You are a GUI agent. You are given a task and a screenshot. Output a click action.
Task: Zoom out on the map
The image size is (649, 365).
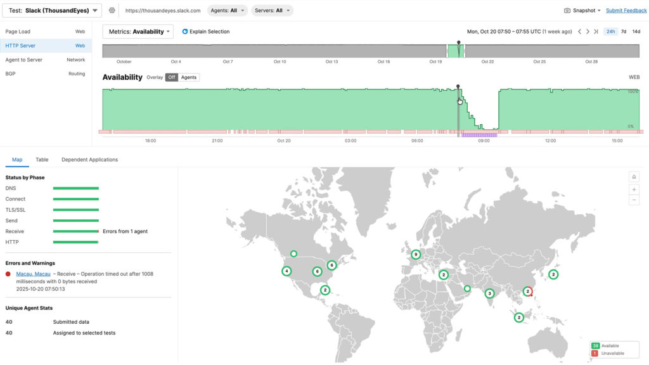pyautogui.click(x=634, y=200)
